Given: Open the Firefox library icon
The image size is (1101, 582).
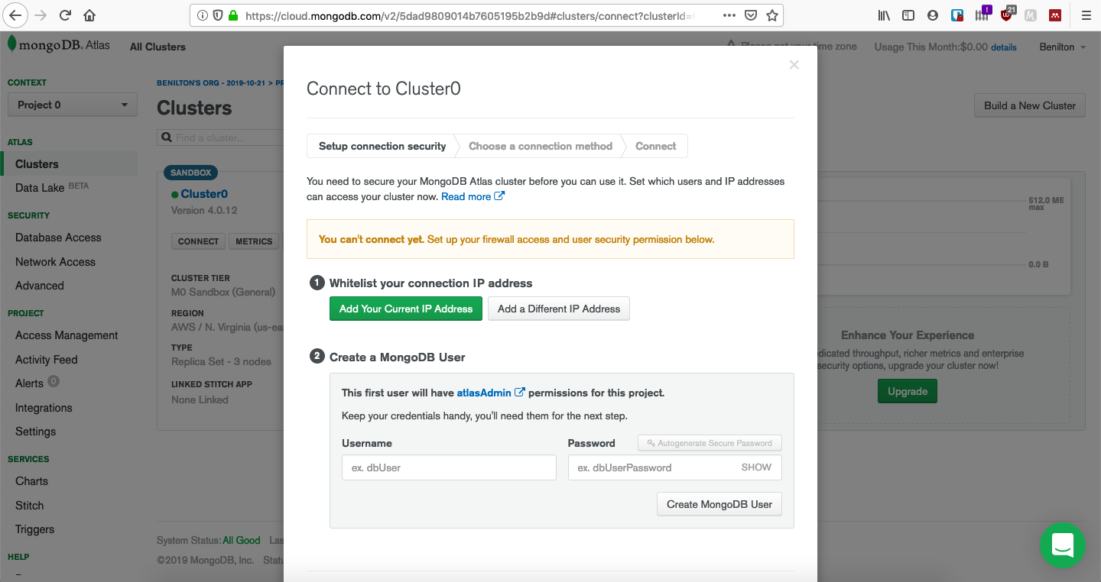Looking at the screenshot, I should (x=885, y=15).
